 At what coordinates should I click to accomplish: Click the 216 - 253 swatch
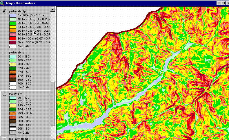point(13,105)
